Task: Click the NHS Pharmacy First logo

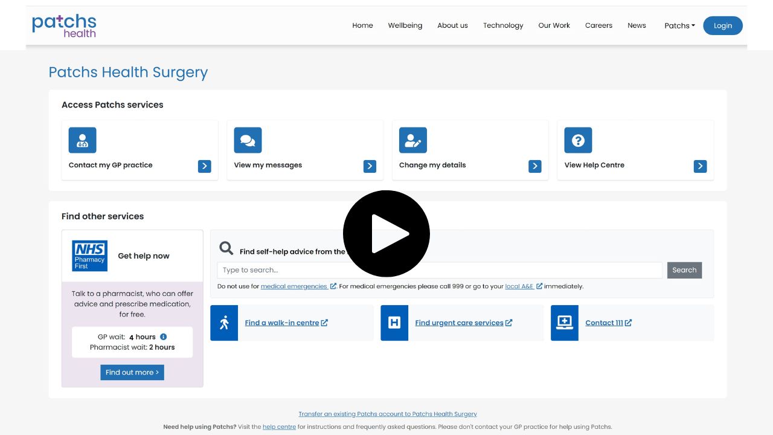Action: tap(90, 256)
